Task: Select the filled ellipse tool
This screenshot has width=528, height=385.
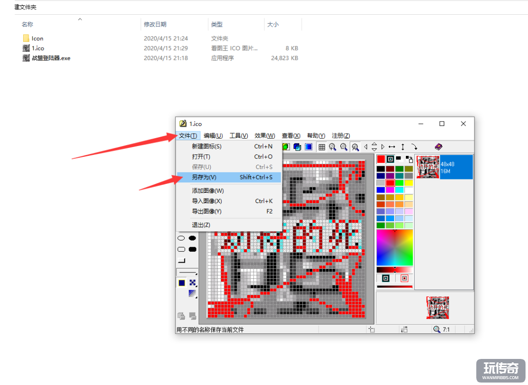Action: point(192,238)
